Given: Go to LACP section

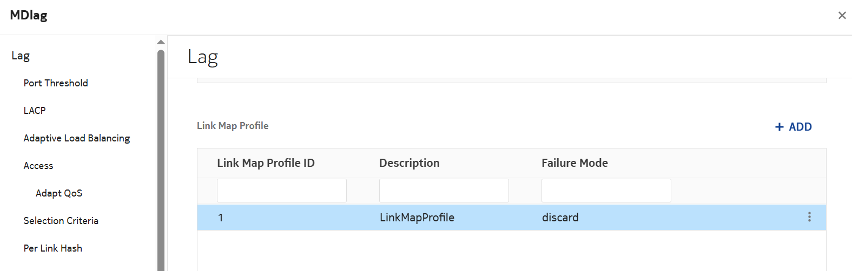Looking at the screenshot, I should 35,111.
